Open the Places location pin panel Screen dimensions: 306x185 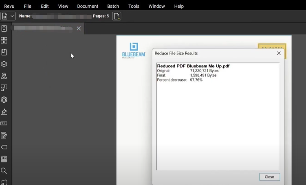(4, 76)
